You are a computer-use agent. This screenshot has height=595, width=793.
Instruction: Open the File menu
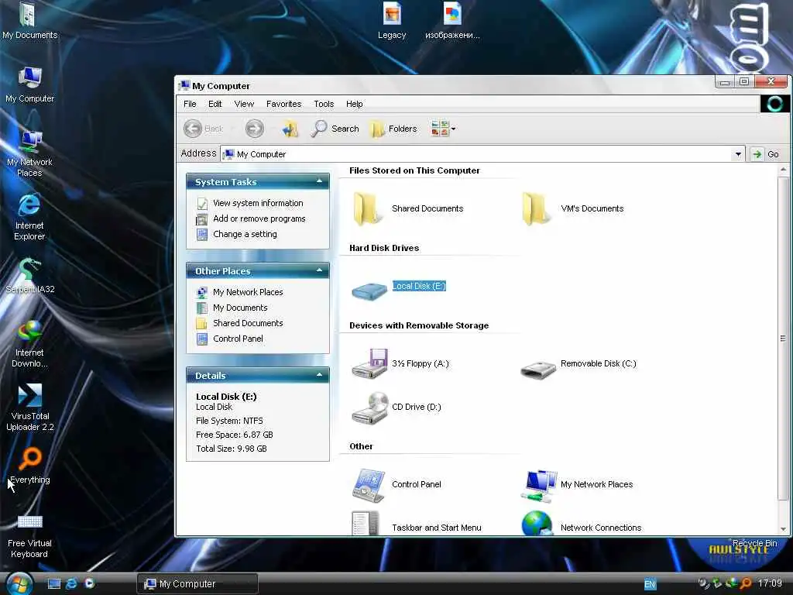(x=191, y=104)
